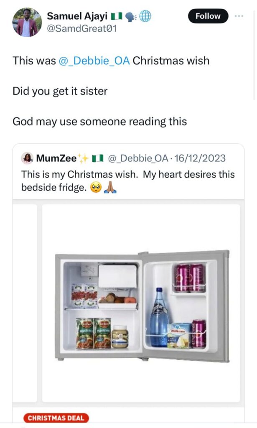Click the red CHRISTMAS DEAL color block
The height and width of the screenshot is (428, 257).
click(x=56, y=417)
